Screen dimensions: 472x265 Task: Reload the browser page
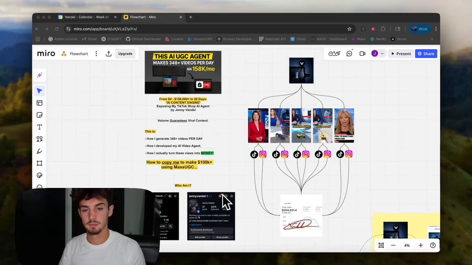pos(57,29)
